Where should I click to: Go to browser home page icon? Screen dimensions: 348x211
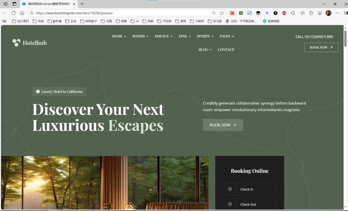pyautogui.click(x=22, y=13)
